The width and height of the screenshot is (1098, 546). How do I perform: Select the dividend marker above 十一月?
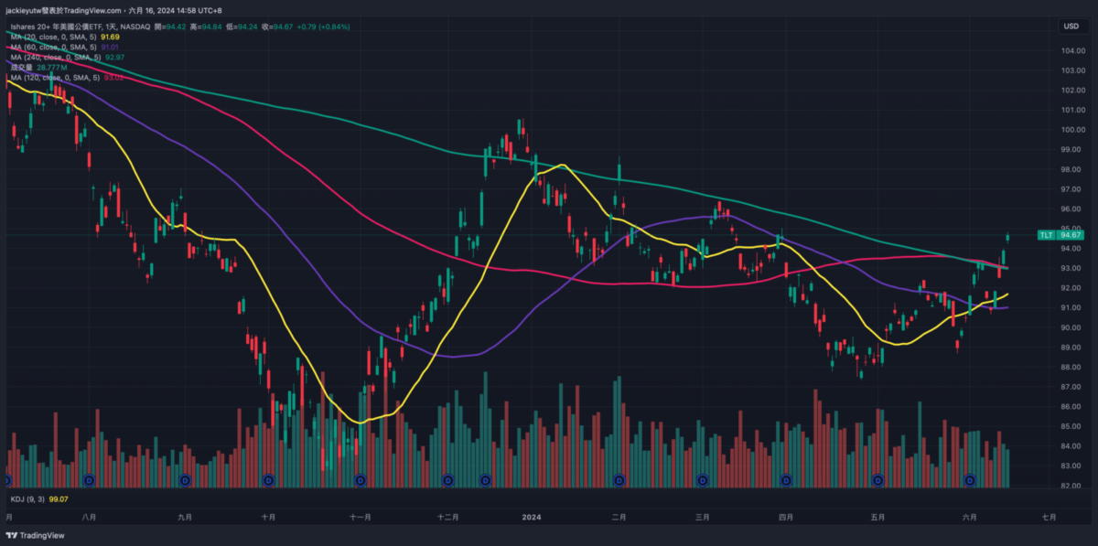pos(360,479)
